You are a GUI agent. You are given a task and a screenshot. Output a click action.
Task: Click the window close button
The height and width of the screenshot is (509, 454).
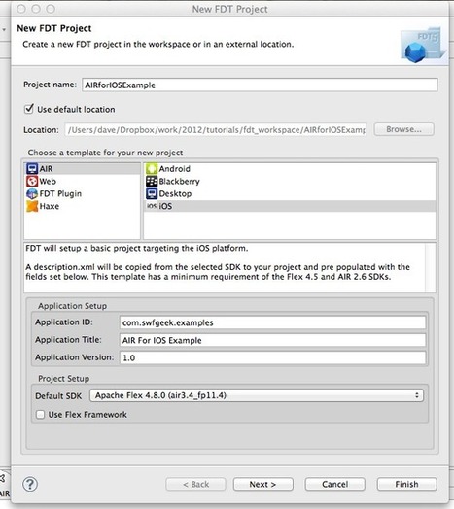coord(21,9)
